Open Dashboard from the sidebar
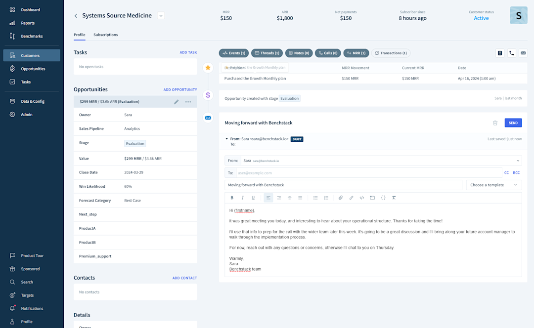The image size is (534, 328). [30, 10]
